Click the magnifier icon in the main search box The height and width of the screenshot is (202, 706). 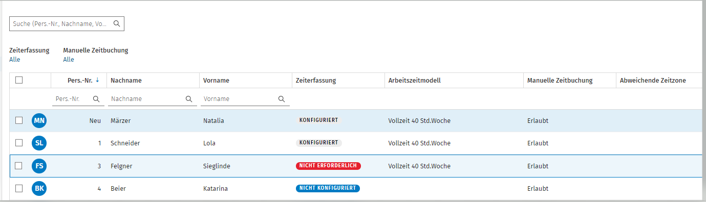point(117,23)
